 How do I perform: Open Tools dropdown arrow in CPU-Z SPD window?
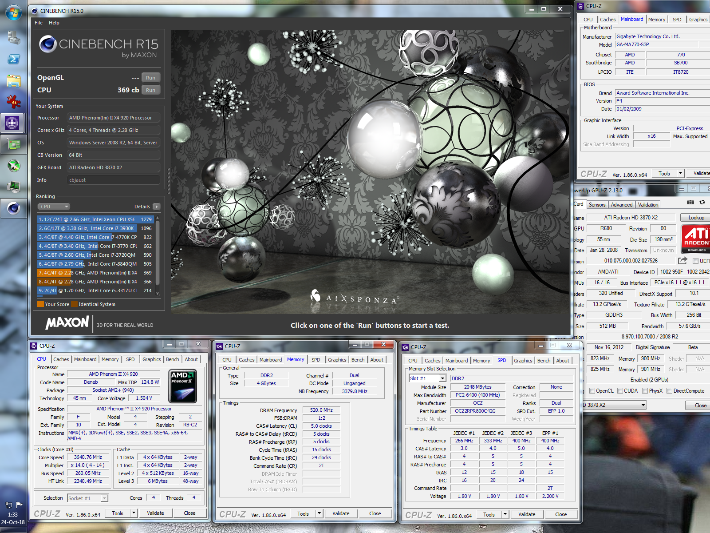pyautogui.click(x=505, y=514)
